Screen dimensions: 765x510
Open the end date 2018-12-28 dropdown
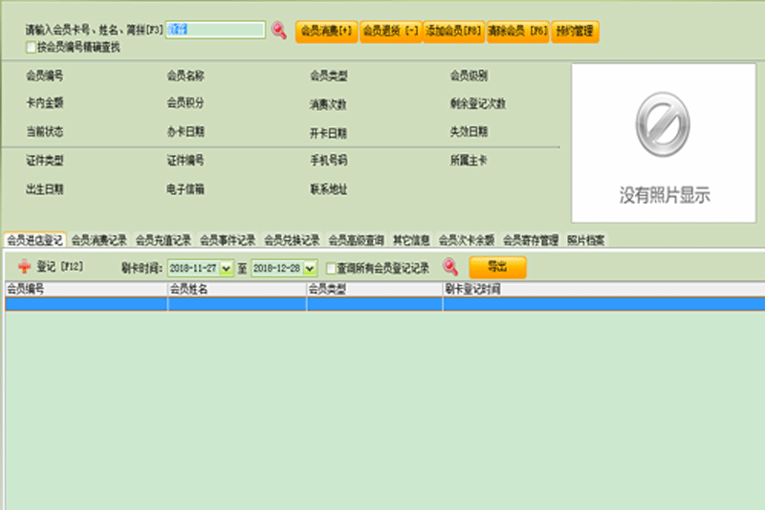(310, 268)
